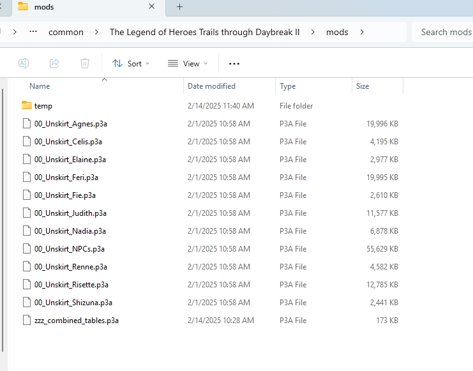Select file 00_Unskirt_Feri.p3a
Viewport: 473px width, 371px height.
point(66,177)
